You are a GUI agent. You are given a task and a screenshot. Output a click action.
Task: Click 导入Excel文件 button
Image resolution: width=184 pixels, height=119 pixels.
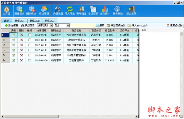point(138,25)
